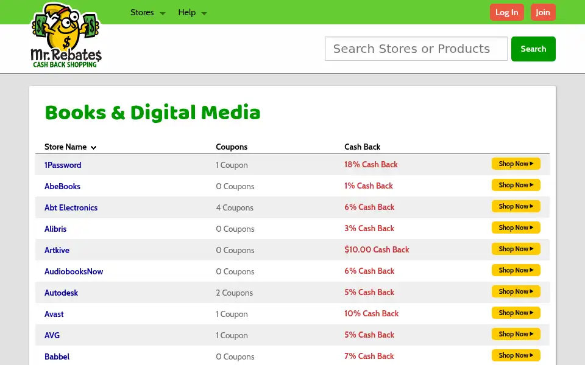Click Shop Now for AbeBooks
Screen dimensions: 585x365
click(x=516, y=185)
